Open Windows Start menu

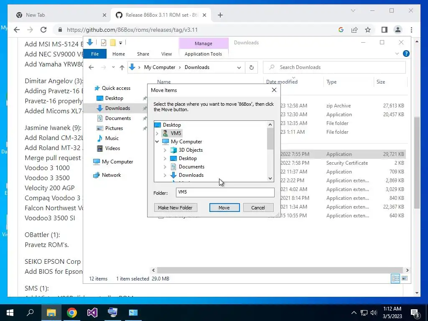[x=10, y=313]
